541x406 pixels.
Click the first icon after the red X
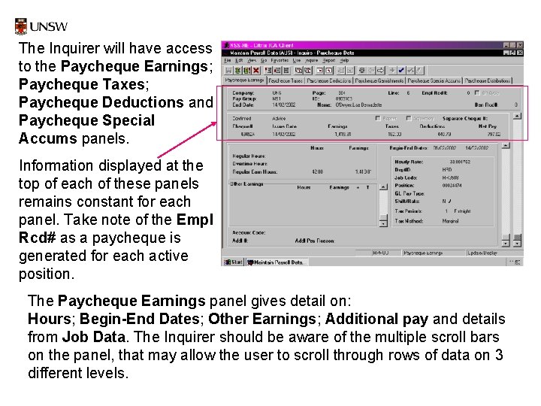[267, 71]
